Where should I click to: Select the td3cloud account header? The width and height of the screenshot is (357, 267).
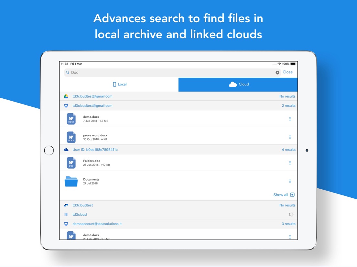(178, 214)
